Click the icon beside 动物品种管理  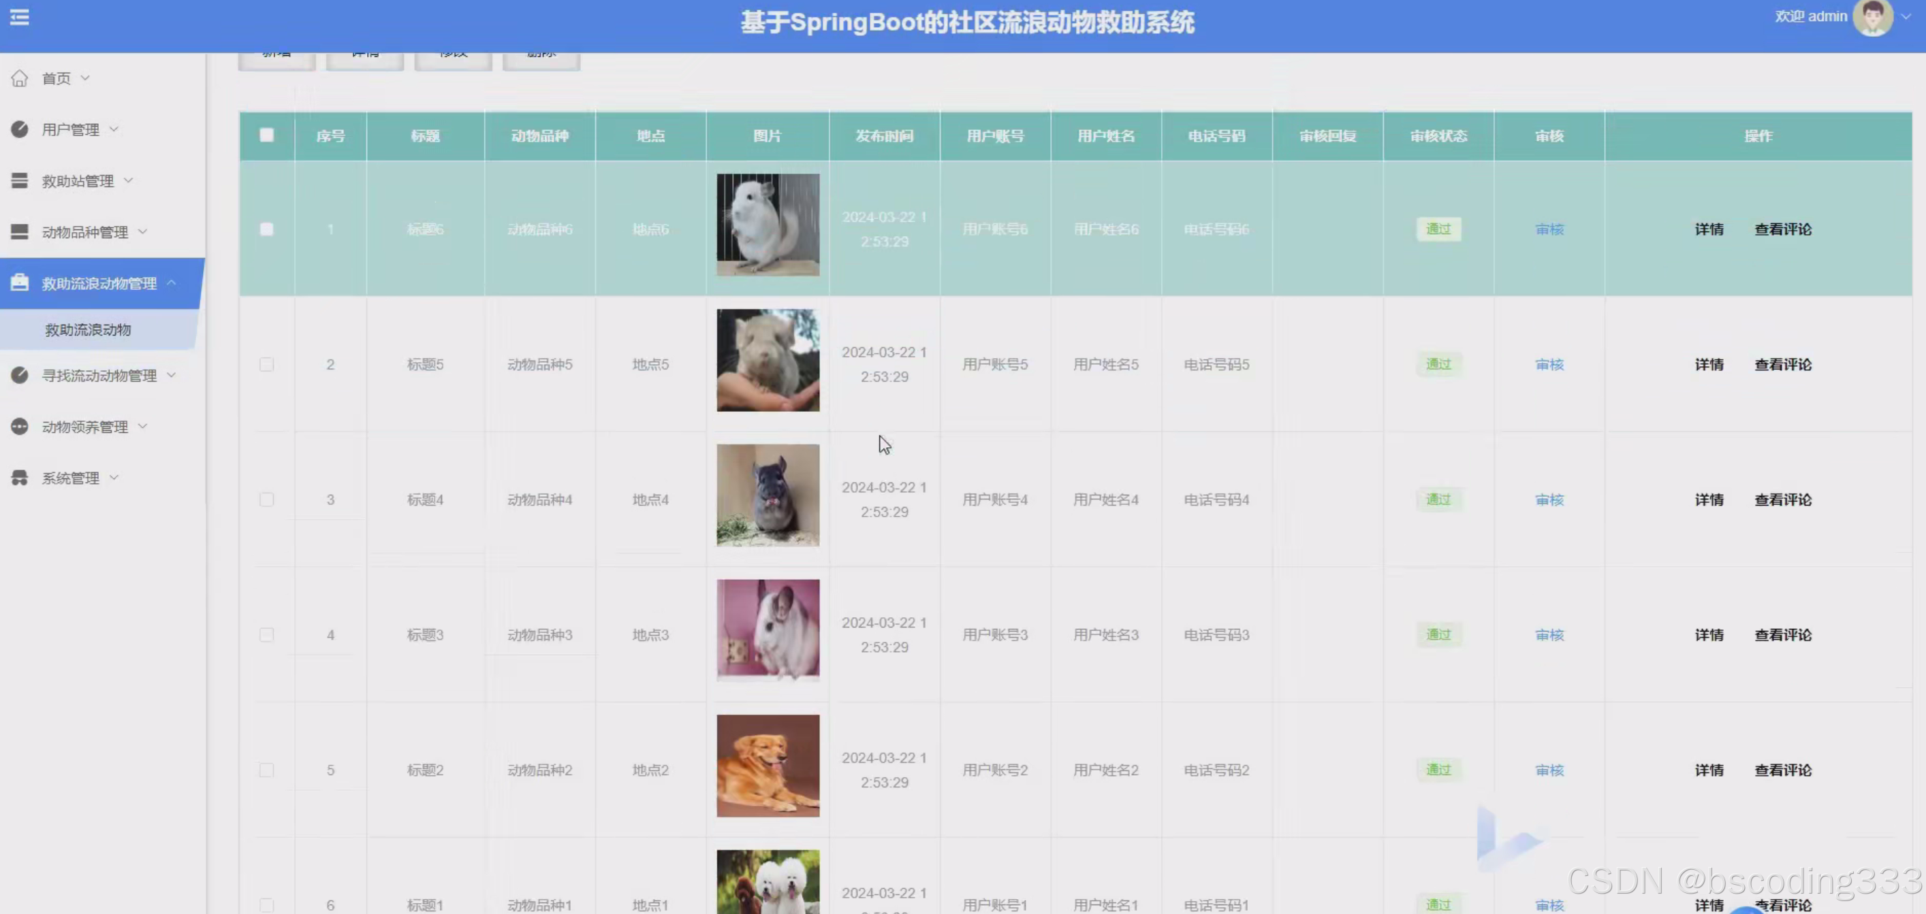tap(18, 231)
